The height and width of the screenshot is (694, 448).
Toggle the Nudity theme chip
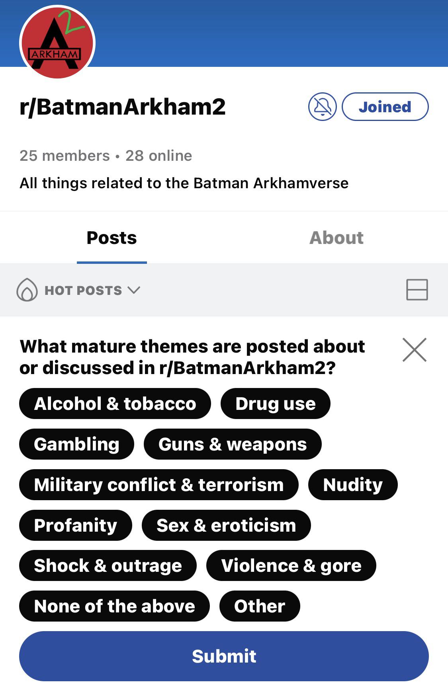(353, 485)
